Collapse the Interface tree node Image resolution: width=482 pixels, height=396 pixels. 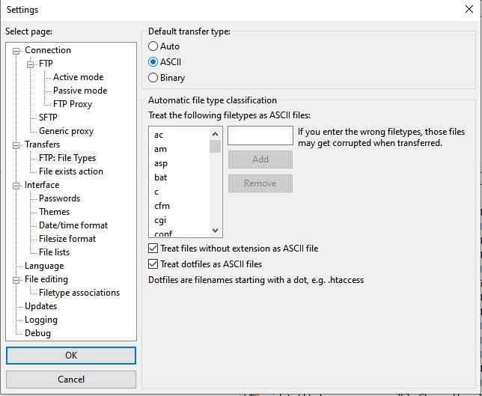click(x=17, y=185)
